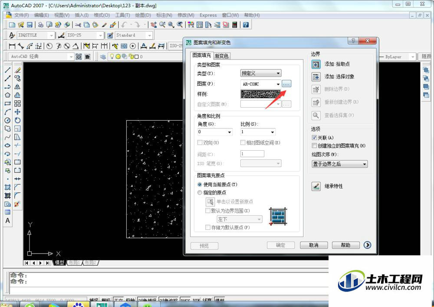Select the Table tool in draw toolbar
434x307 pixels.
pyautogui.click(x=7, y=212)
